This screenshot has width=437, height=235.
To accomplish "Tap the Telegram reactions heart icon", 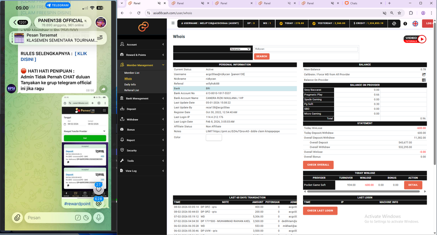I will tap(99, 189).
